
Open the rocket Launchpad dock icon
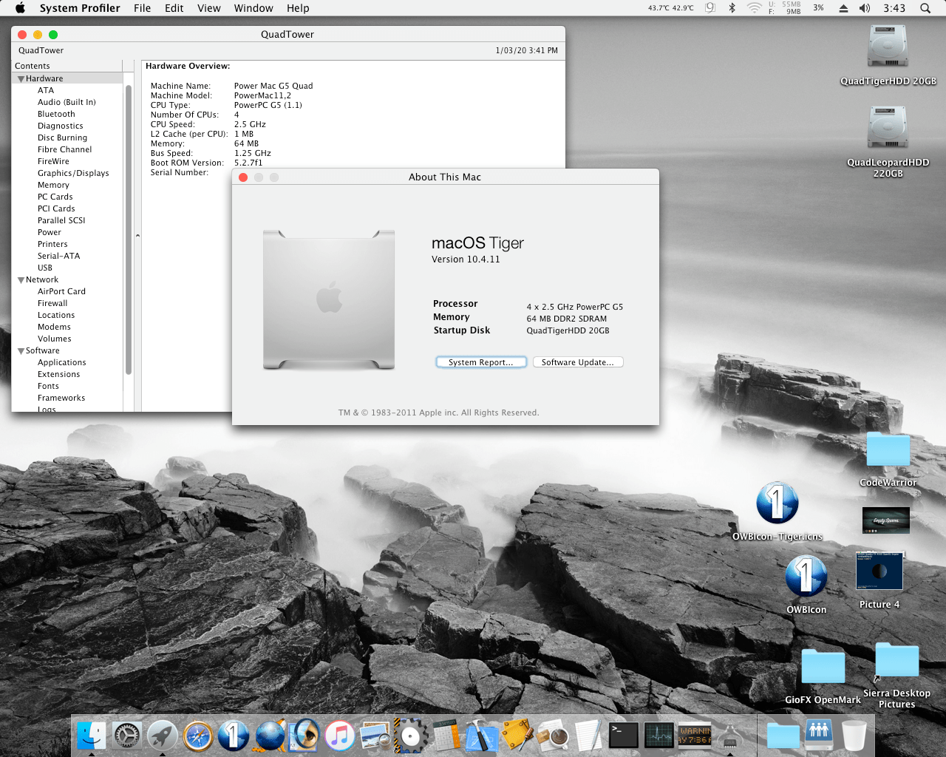click(163, 736)
